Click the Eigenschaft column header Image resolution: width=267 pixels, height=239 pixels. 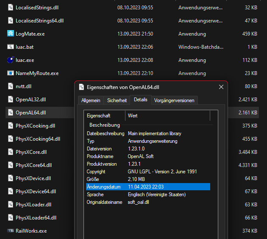tap(105, 116)
